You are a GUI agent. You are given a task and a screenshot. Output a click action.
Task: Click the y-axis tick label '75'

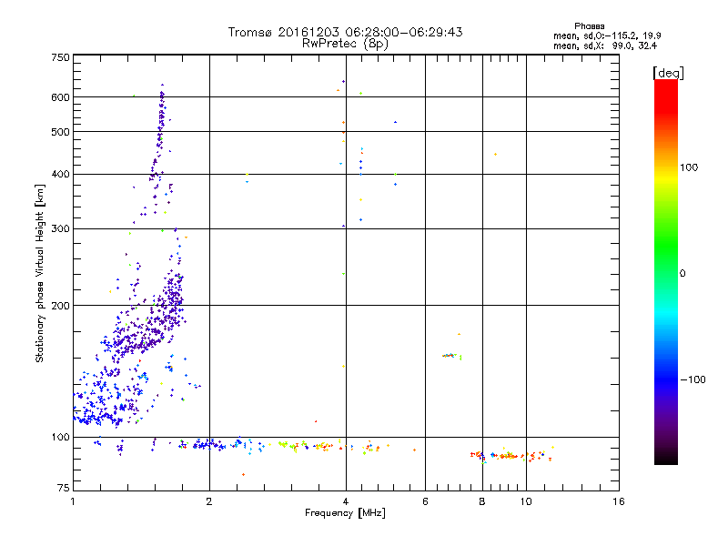tap(64, 488)
